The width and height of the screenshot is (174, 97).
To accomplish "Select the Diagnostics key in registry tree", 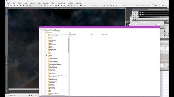I will pyautogui.click(x=52, y=86).
